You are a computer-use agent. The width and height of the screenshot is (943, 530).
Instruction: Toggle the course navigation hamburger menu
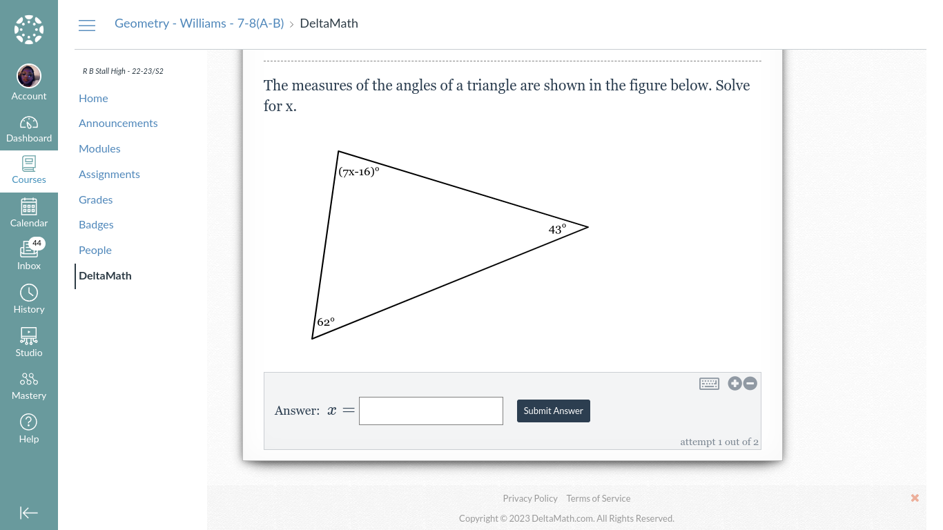(87, 25)
